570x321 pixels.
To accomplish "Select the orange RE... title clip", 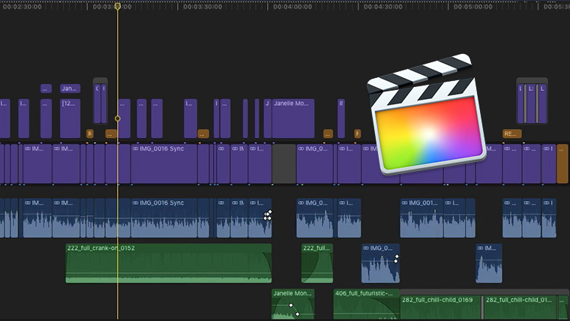I will tap(511, 133).
